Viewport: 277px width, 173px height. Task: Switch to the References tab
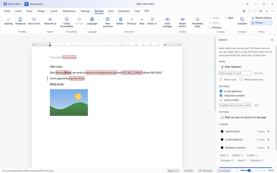coord(69,11)
